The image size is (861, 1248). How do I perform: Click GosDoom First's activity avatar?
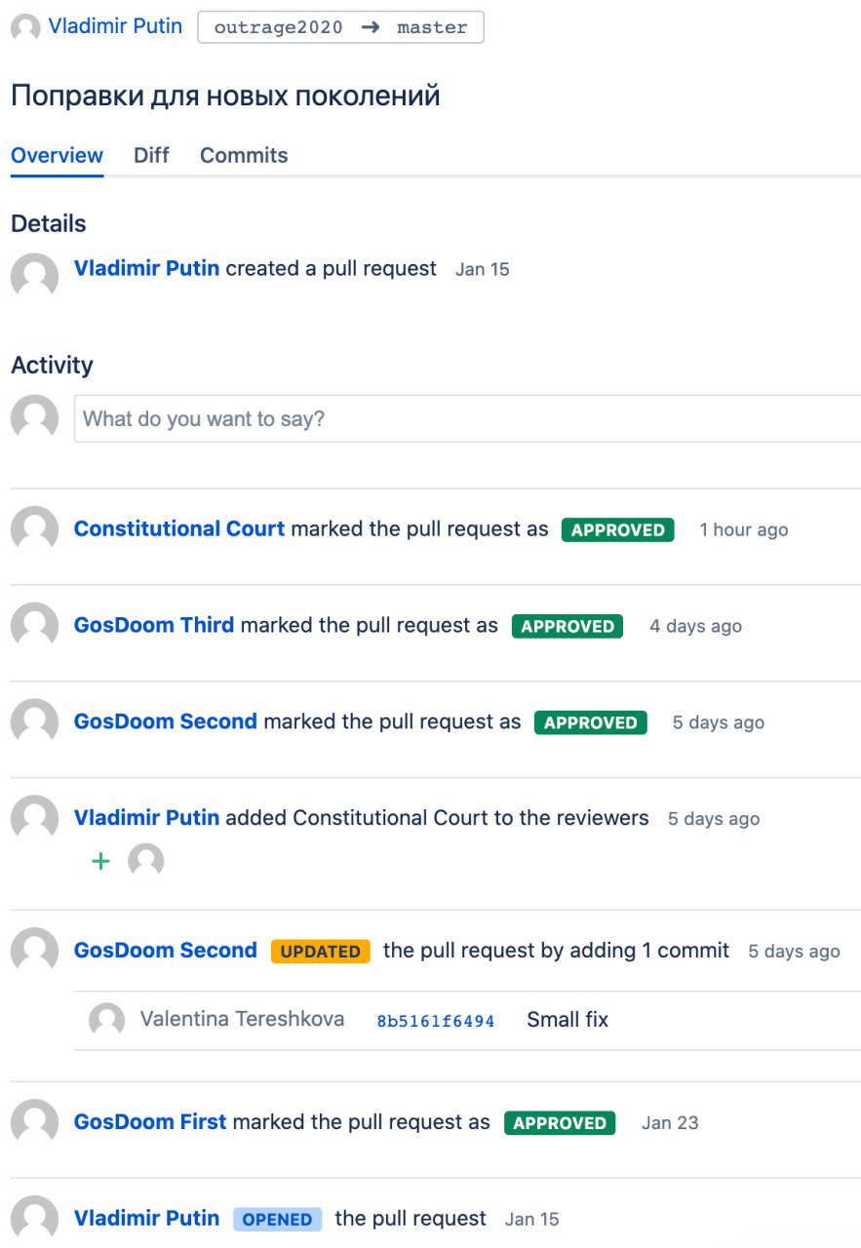point(34,1122)
